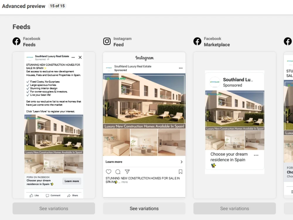
Task: Expand Instagram caption with 'more' link
Action: pyautogui.click(x=125, y=182)
